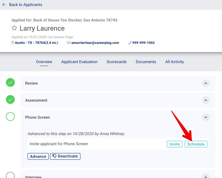
Task: Star applicant Larry Laurence as favorite
Action: pos(14,28)
